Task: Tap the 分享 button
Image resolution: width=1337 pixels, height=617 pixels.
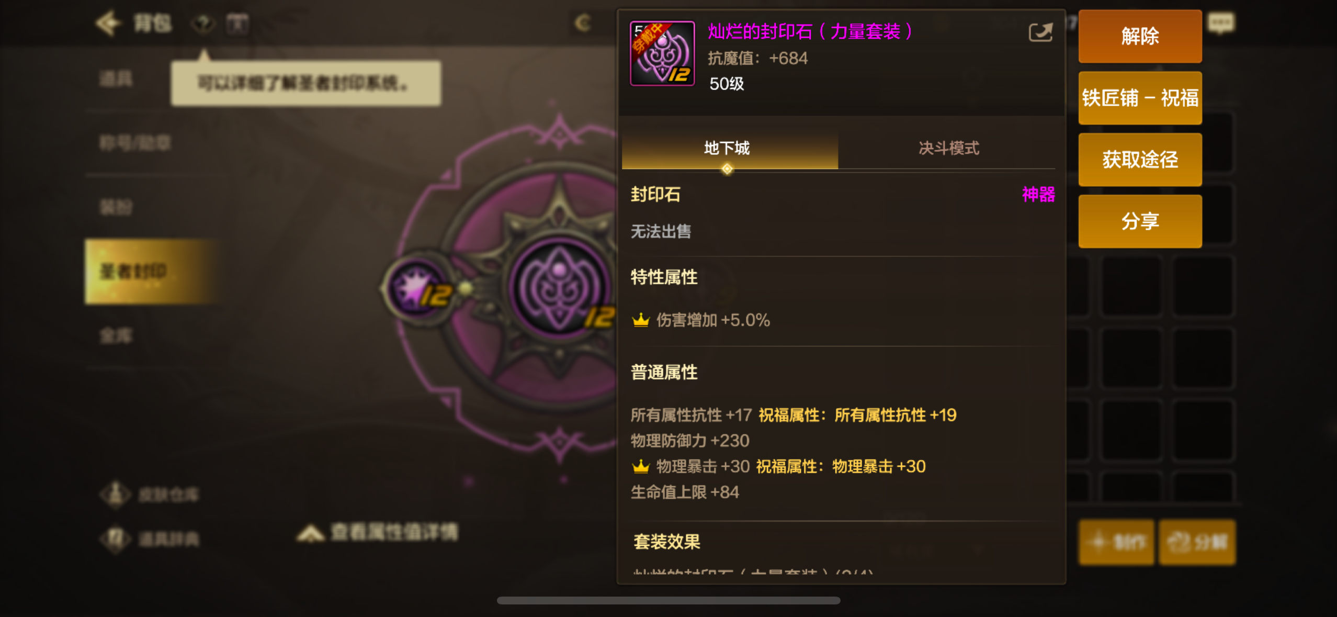Action: pyautogui.click(x=1140, y=221)
